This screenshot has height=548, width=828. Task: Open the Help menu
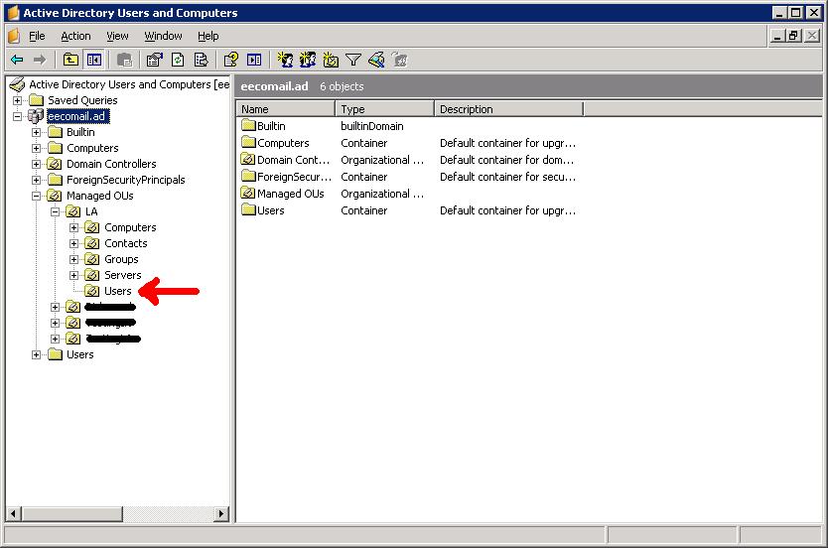tap(208, 36)
